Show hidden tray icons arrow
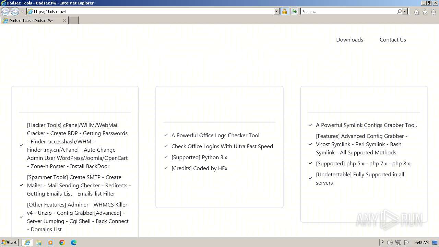Image resolution: width=439 pixels, height=247 pixels. (382, 243)
